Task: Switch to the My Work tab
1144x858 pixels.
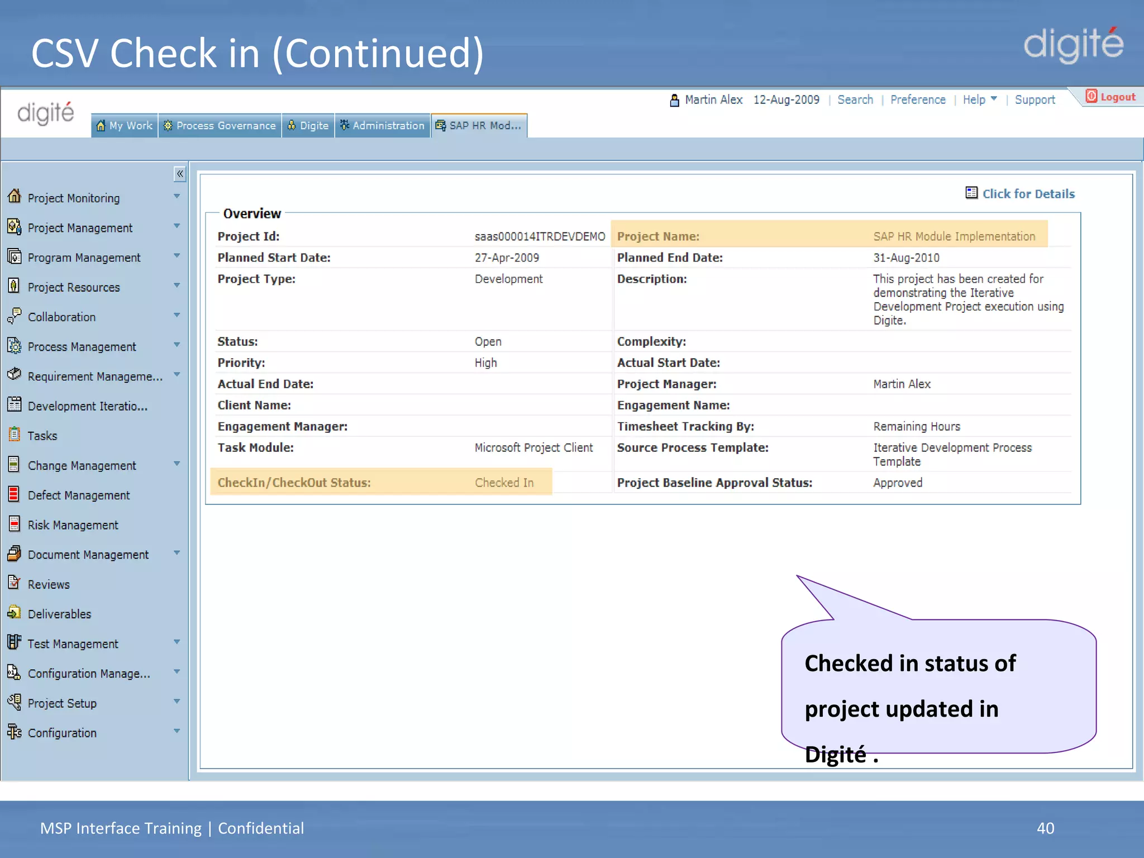Action: click(125, 126)
